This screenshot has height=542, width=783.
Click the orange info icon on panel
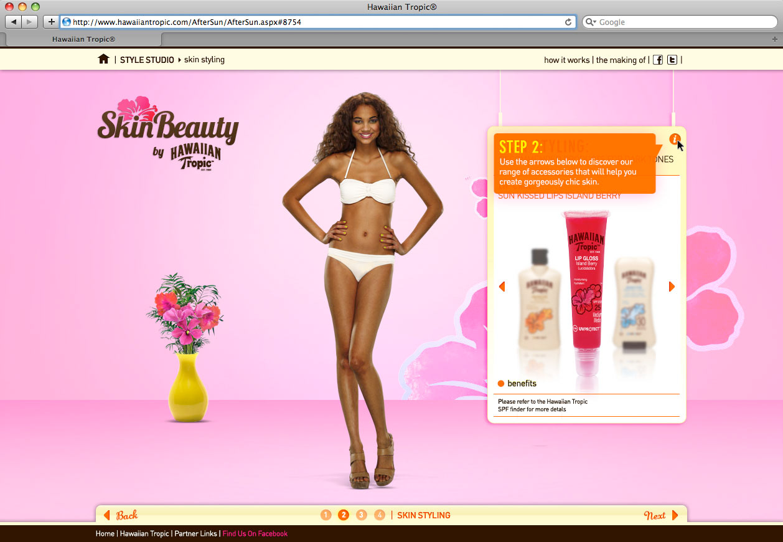click(675, 139)
